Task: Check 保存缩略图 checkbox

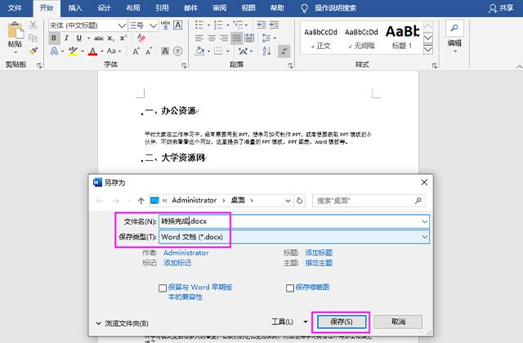Action: (x=290, y=288)
